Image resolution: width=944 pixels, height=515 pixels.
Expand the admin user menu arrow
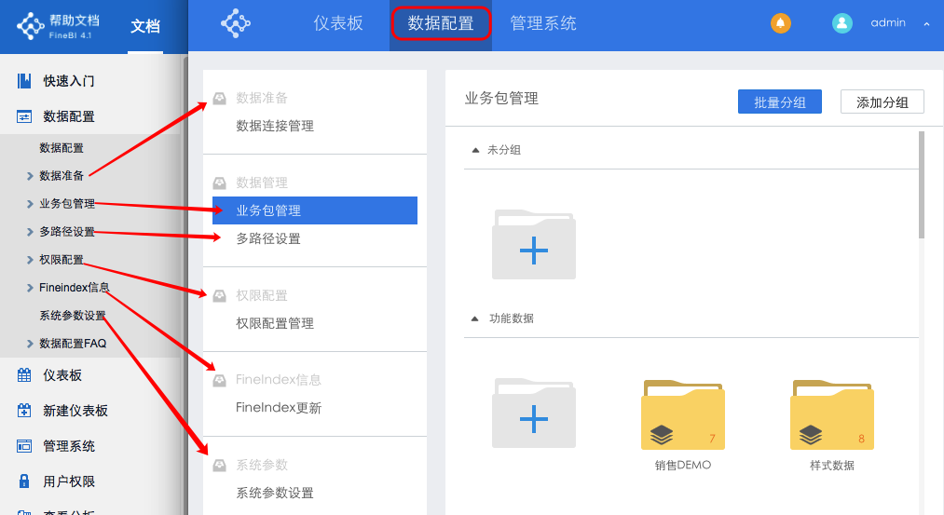926,24
